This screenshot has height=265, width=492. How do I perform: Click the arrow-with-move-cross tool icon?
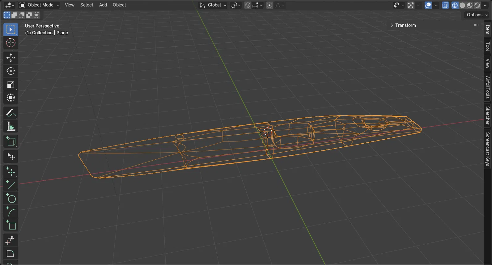pyautogui.click(x=11, y=157)
